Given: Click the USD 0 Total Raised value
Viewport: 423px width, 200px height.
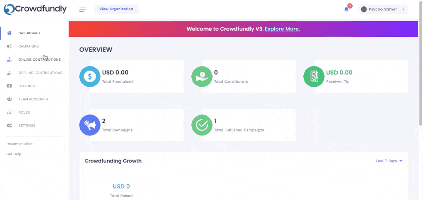Looking at the screenshot, I should tap(121, 186).
